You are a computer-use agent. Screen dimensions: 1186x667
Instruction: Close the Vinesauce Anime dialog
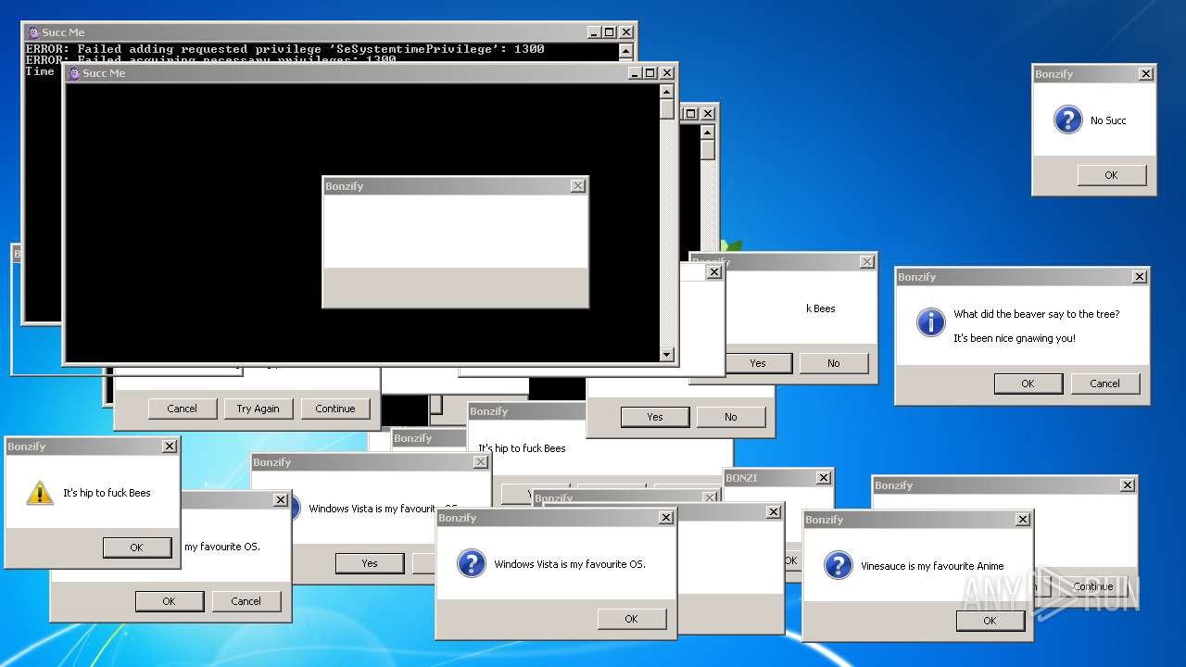(1023, 520)
